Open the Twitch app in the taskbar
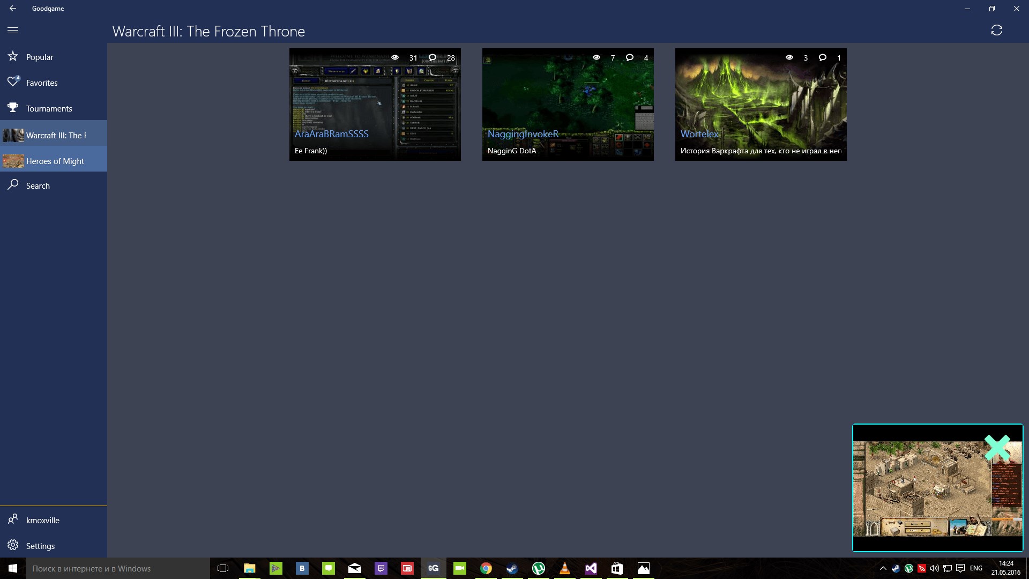 [x=381, y=568]
